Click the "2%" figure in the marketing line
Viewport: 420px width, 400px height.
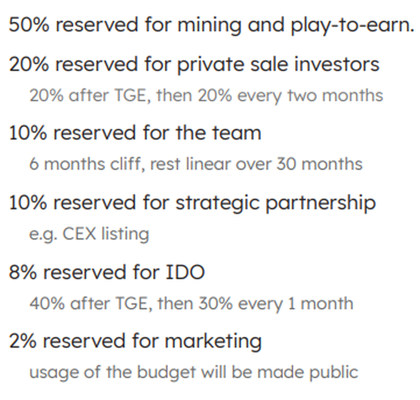click(22, 341)
